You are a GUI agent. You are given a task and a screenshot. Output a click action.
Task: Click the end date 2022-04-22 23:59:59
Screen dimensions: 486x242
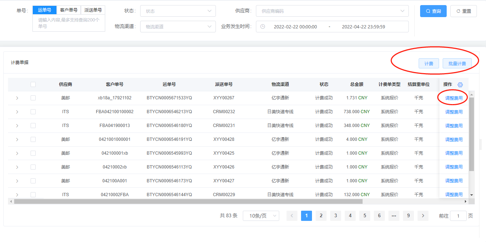point(363,27)
